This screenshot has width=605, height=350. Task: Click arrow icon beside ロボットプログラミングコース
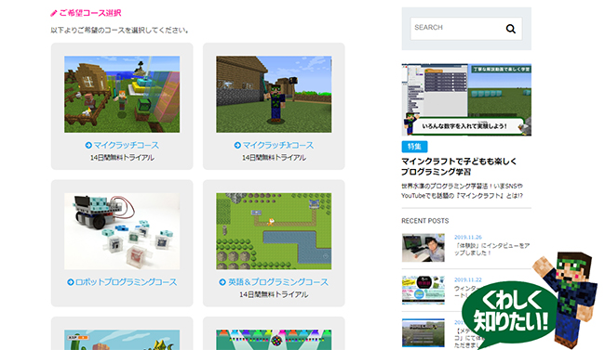click(70, 282)
